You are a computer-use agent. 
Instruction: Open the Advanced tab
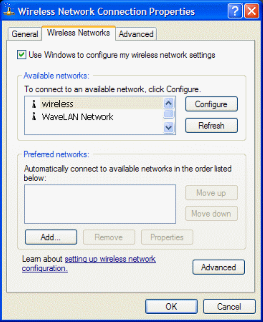(136, 34)
